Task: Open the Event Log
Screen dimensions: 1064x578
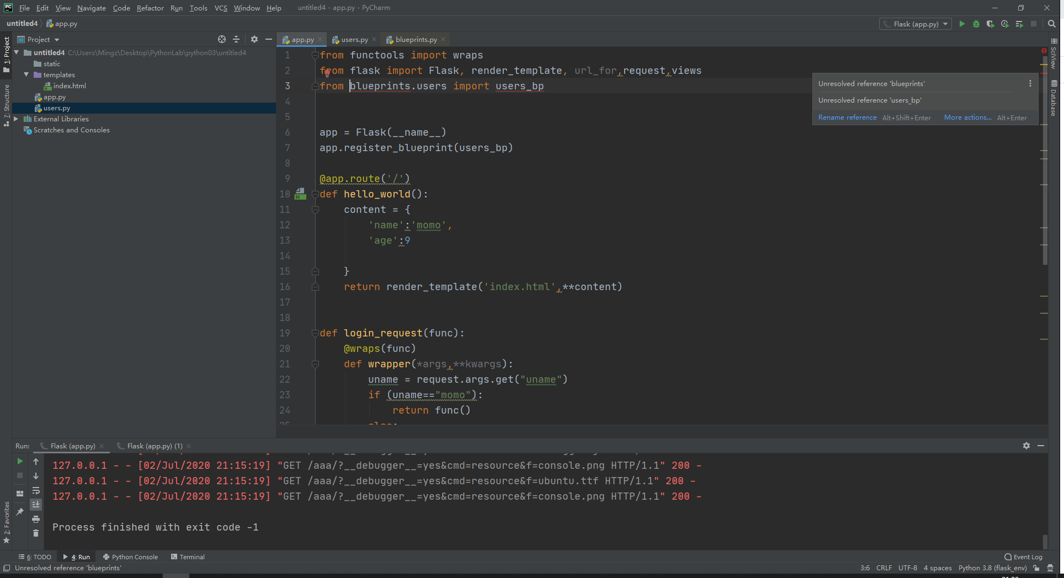Action: (1024, 557)
